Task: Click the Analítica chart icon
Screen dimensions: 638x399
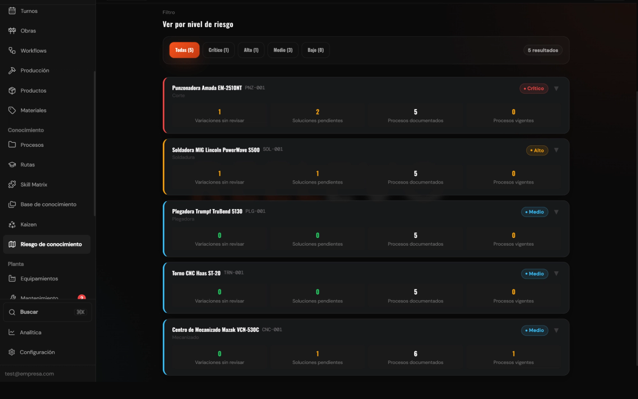Action: pos(12,332)
